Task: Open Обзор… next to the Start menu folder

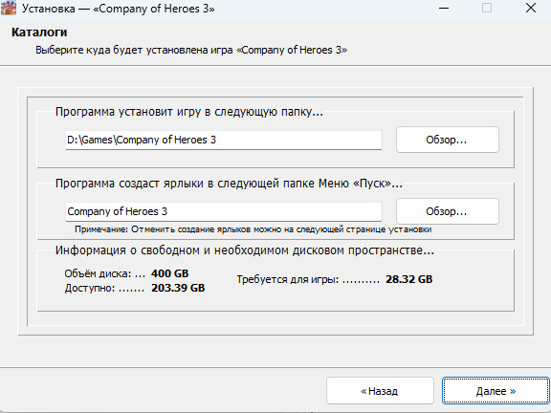Action: (x=448, y=211)
